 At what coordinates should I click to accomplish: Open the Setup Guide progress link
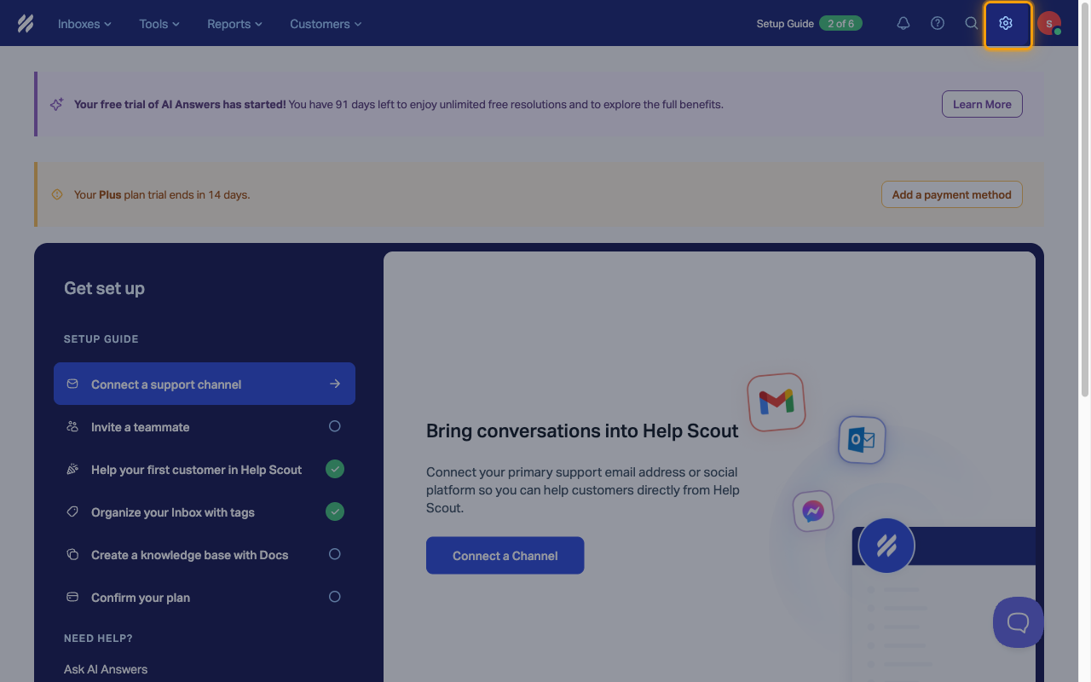coord(809,24)
